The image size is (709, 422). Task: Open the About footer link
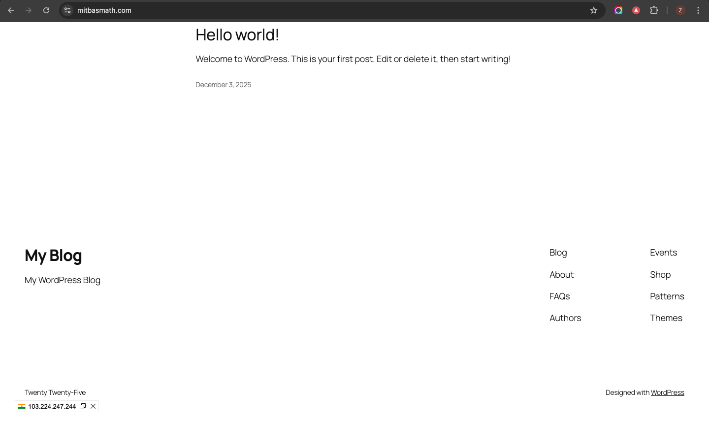coord(561,275)
